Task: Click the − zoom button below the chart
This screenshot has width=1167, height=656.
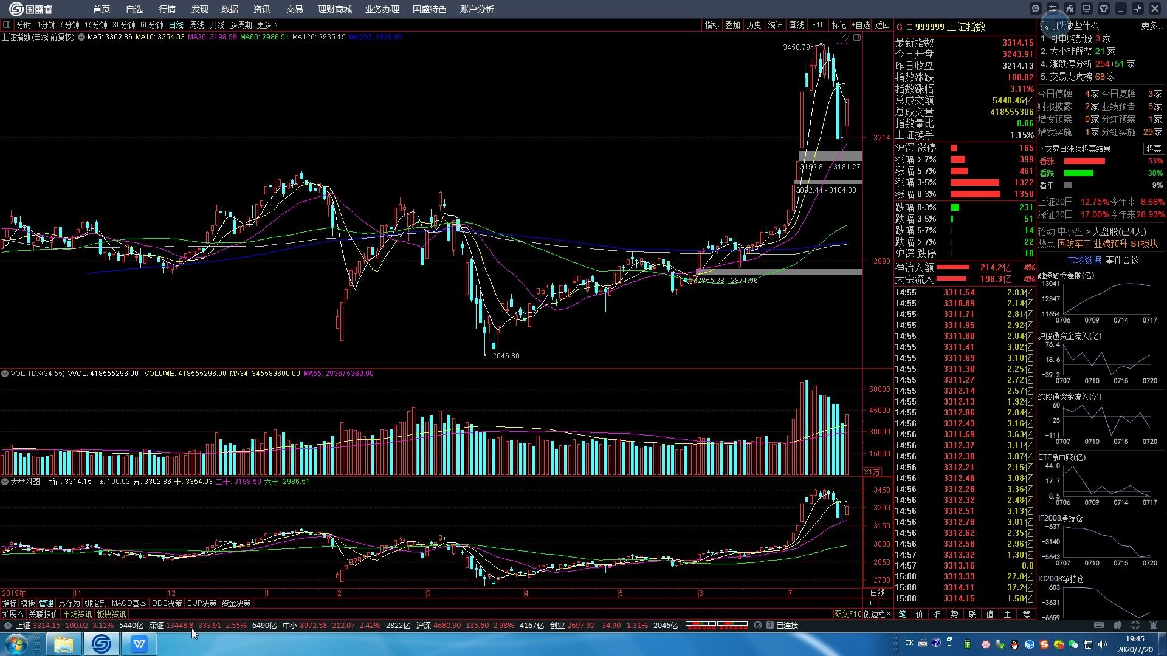Action: click(885, 603)
